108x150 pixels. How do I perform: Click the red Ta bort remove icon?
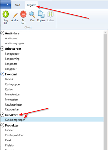[23, 14]
